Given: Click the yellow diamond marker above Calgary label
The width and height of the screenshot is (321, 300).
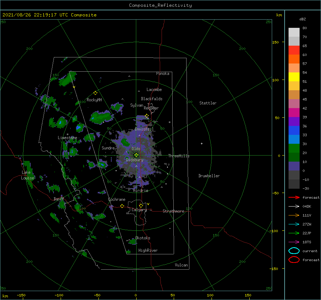Looking at the screenshot, I should (x=141, y=205).
